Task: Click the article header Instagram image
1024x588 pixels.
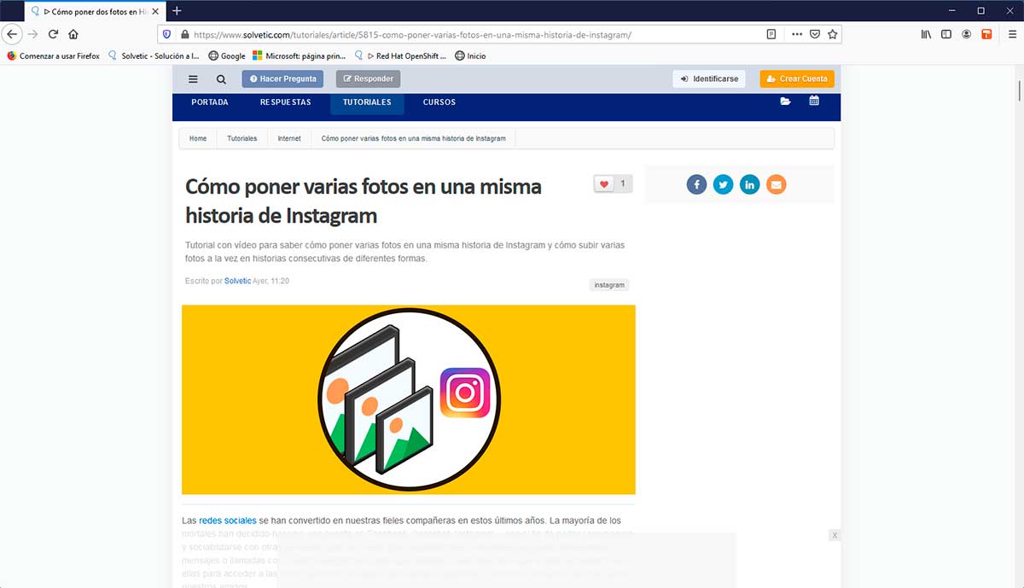Action: coord(408,399)
